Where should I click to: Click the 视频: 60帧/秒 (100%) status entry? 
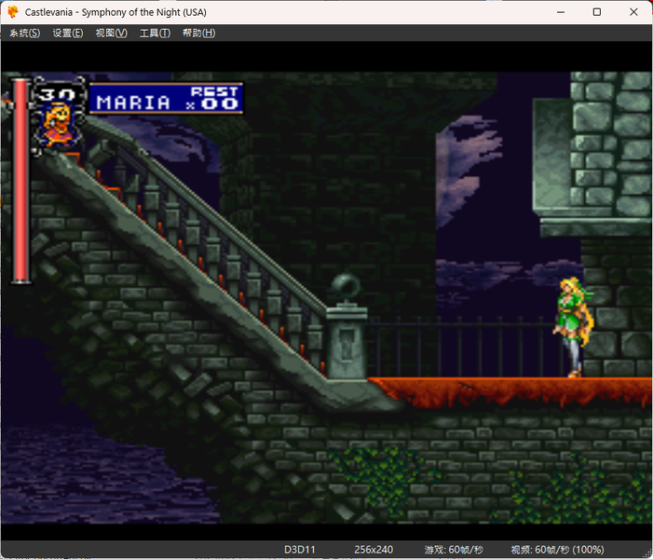(557, 550)
